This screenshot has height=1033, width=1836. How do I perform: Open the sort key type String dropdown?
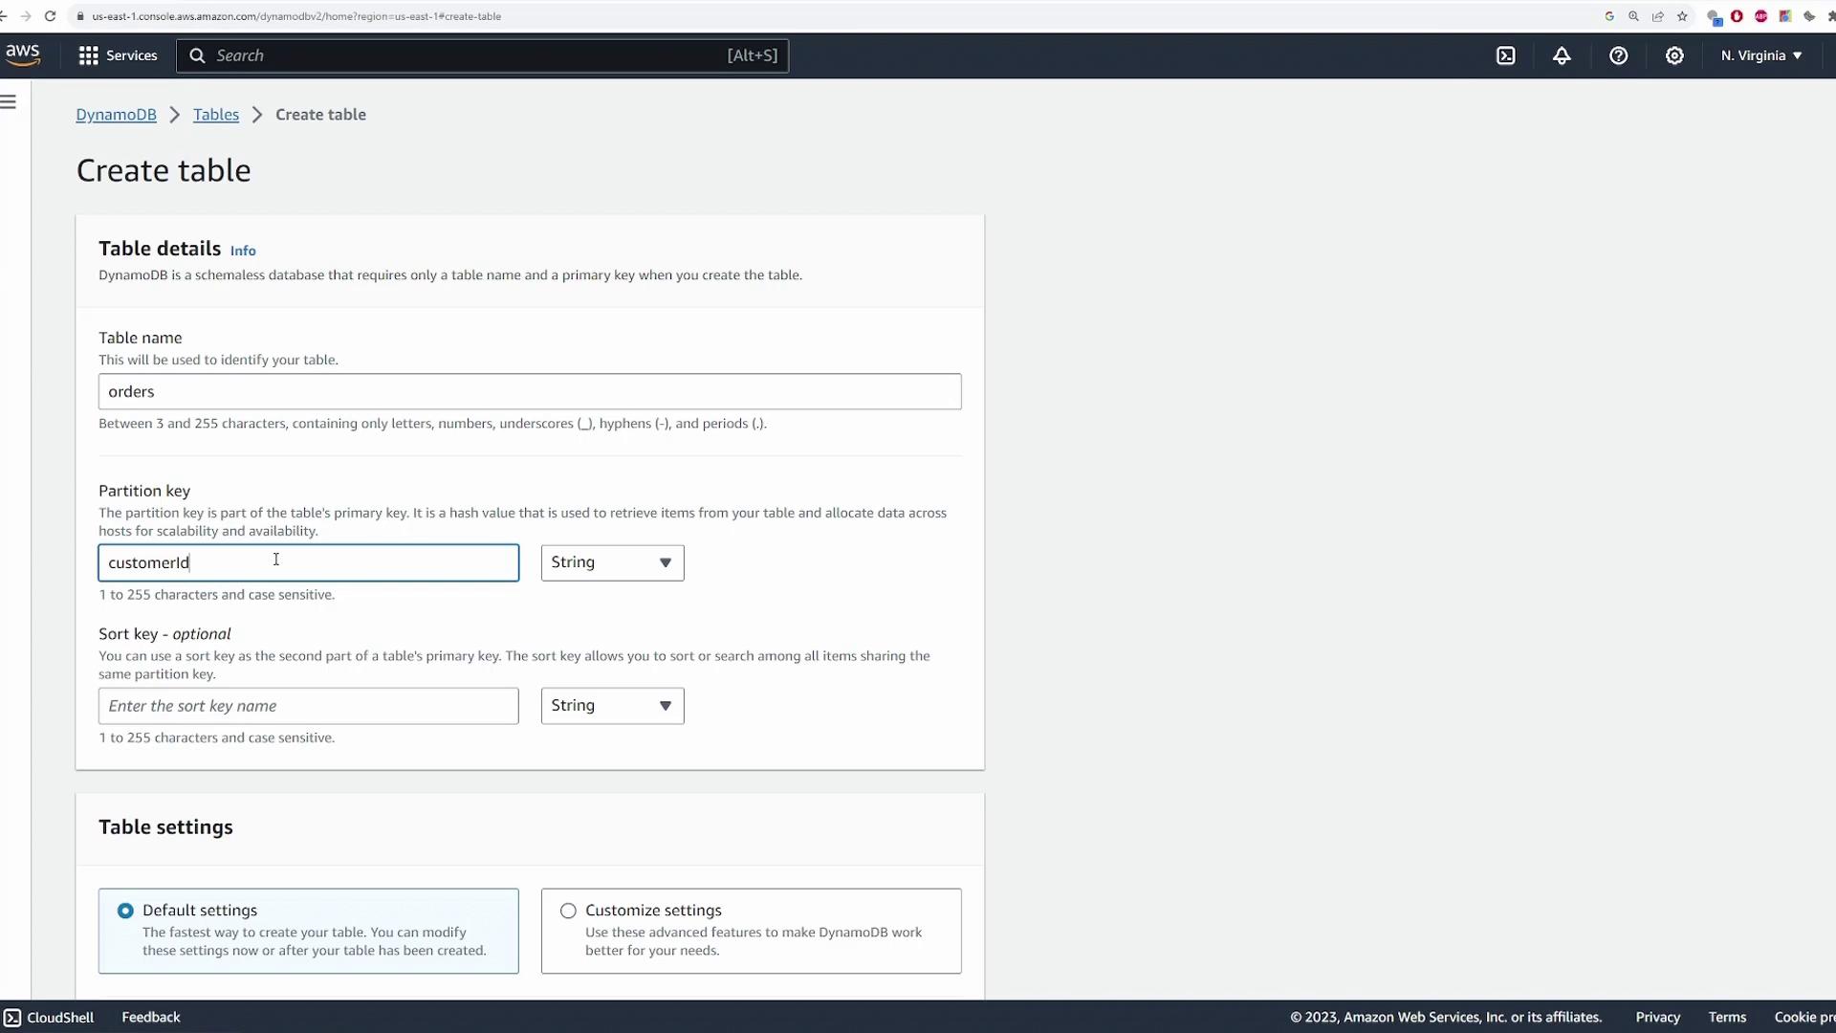tap(612, 706)
